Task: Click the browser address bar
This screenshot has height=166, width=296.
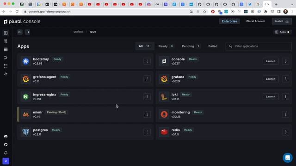Action: [106, 12]
